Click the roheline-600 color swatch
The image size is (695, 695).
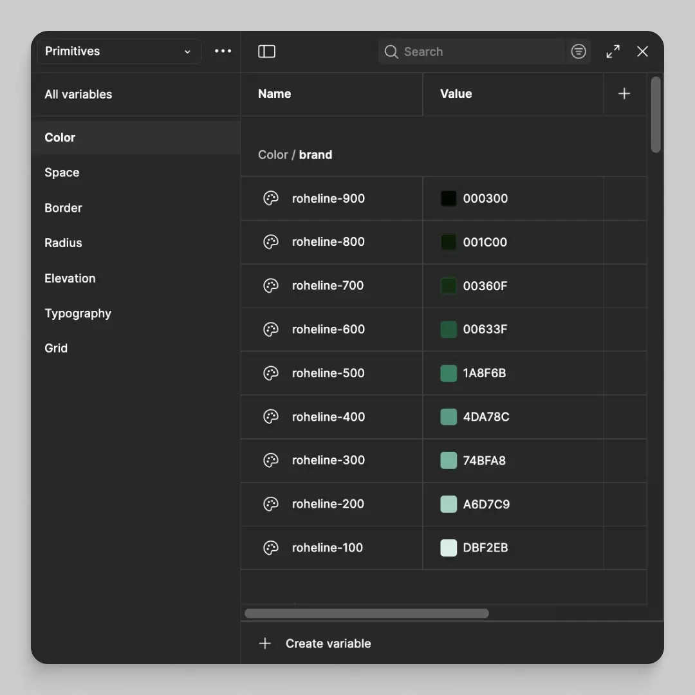click(449, 329)
